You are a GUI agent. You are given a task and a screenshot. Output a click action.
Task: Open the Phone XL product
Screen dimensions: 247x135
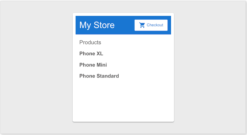tap(91, 53)
